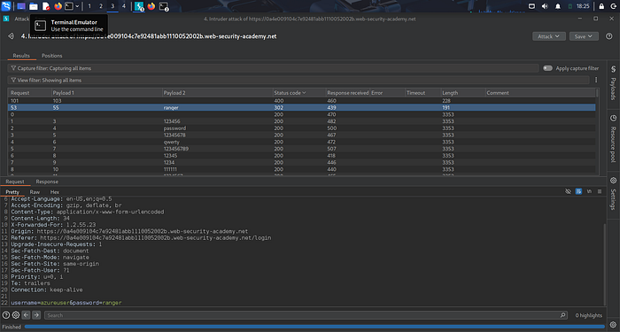Open the message editor hamburger menu

tap(600, 191)
